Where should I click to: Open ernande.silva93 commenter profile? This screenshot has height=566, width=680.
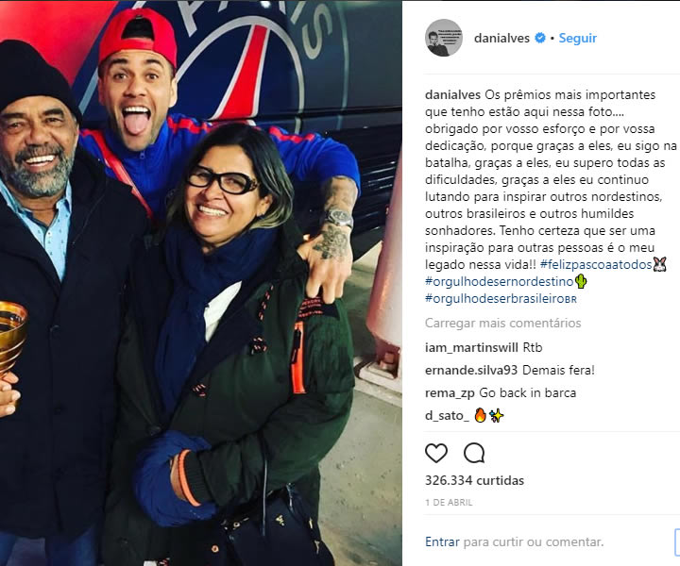click(471, 371)
